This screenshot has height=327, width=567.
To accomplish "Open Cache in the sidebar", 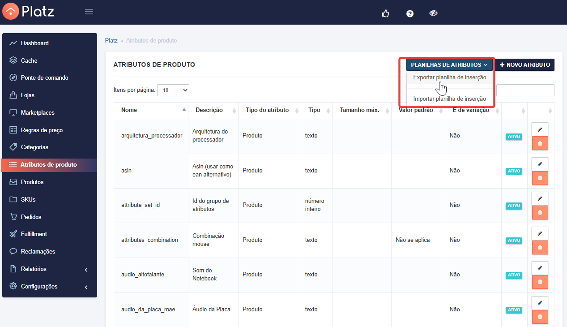I will [50, 60].
